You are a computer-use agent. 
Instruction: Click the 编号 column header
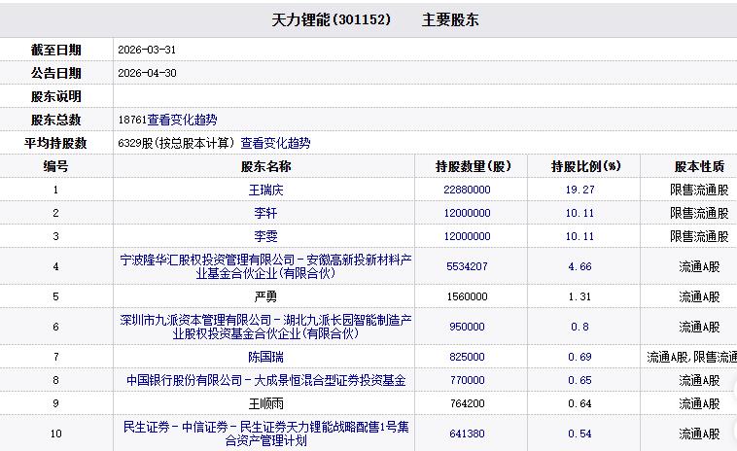click(56, 166)
